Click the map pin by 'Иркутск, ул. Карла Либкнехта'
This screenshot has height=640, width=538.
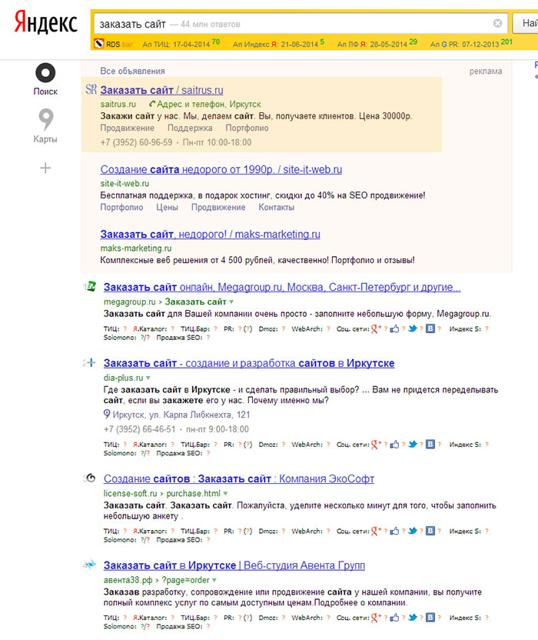coord(107,415)
